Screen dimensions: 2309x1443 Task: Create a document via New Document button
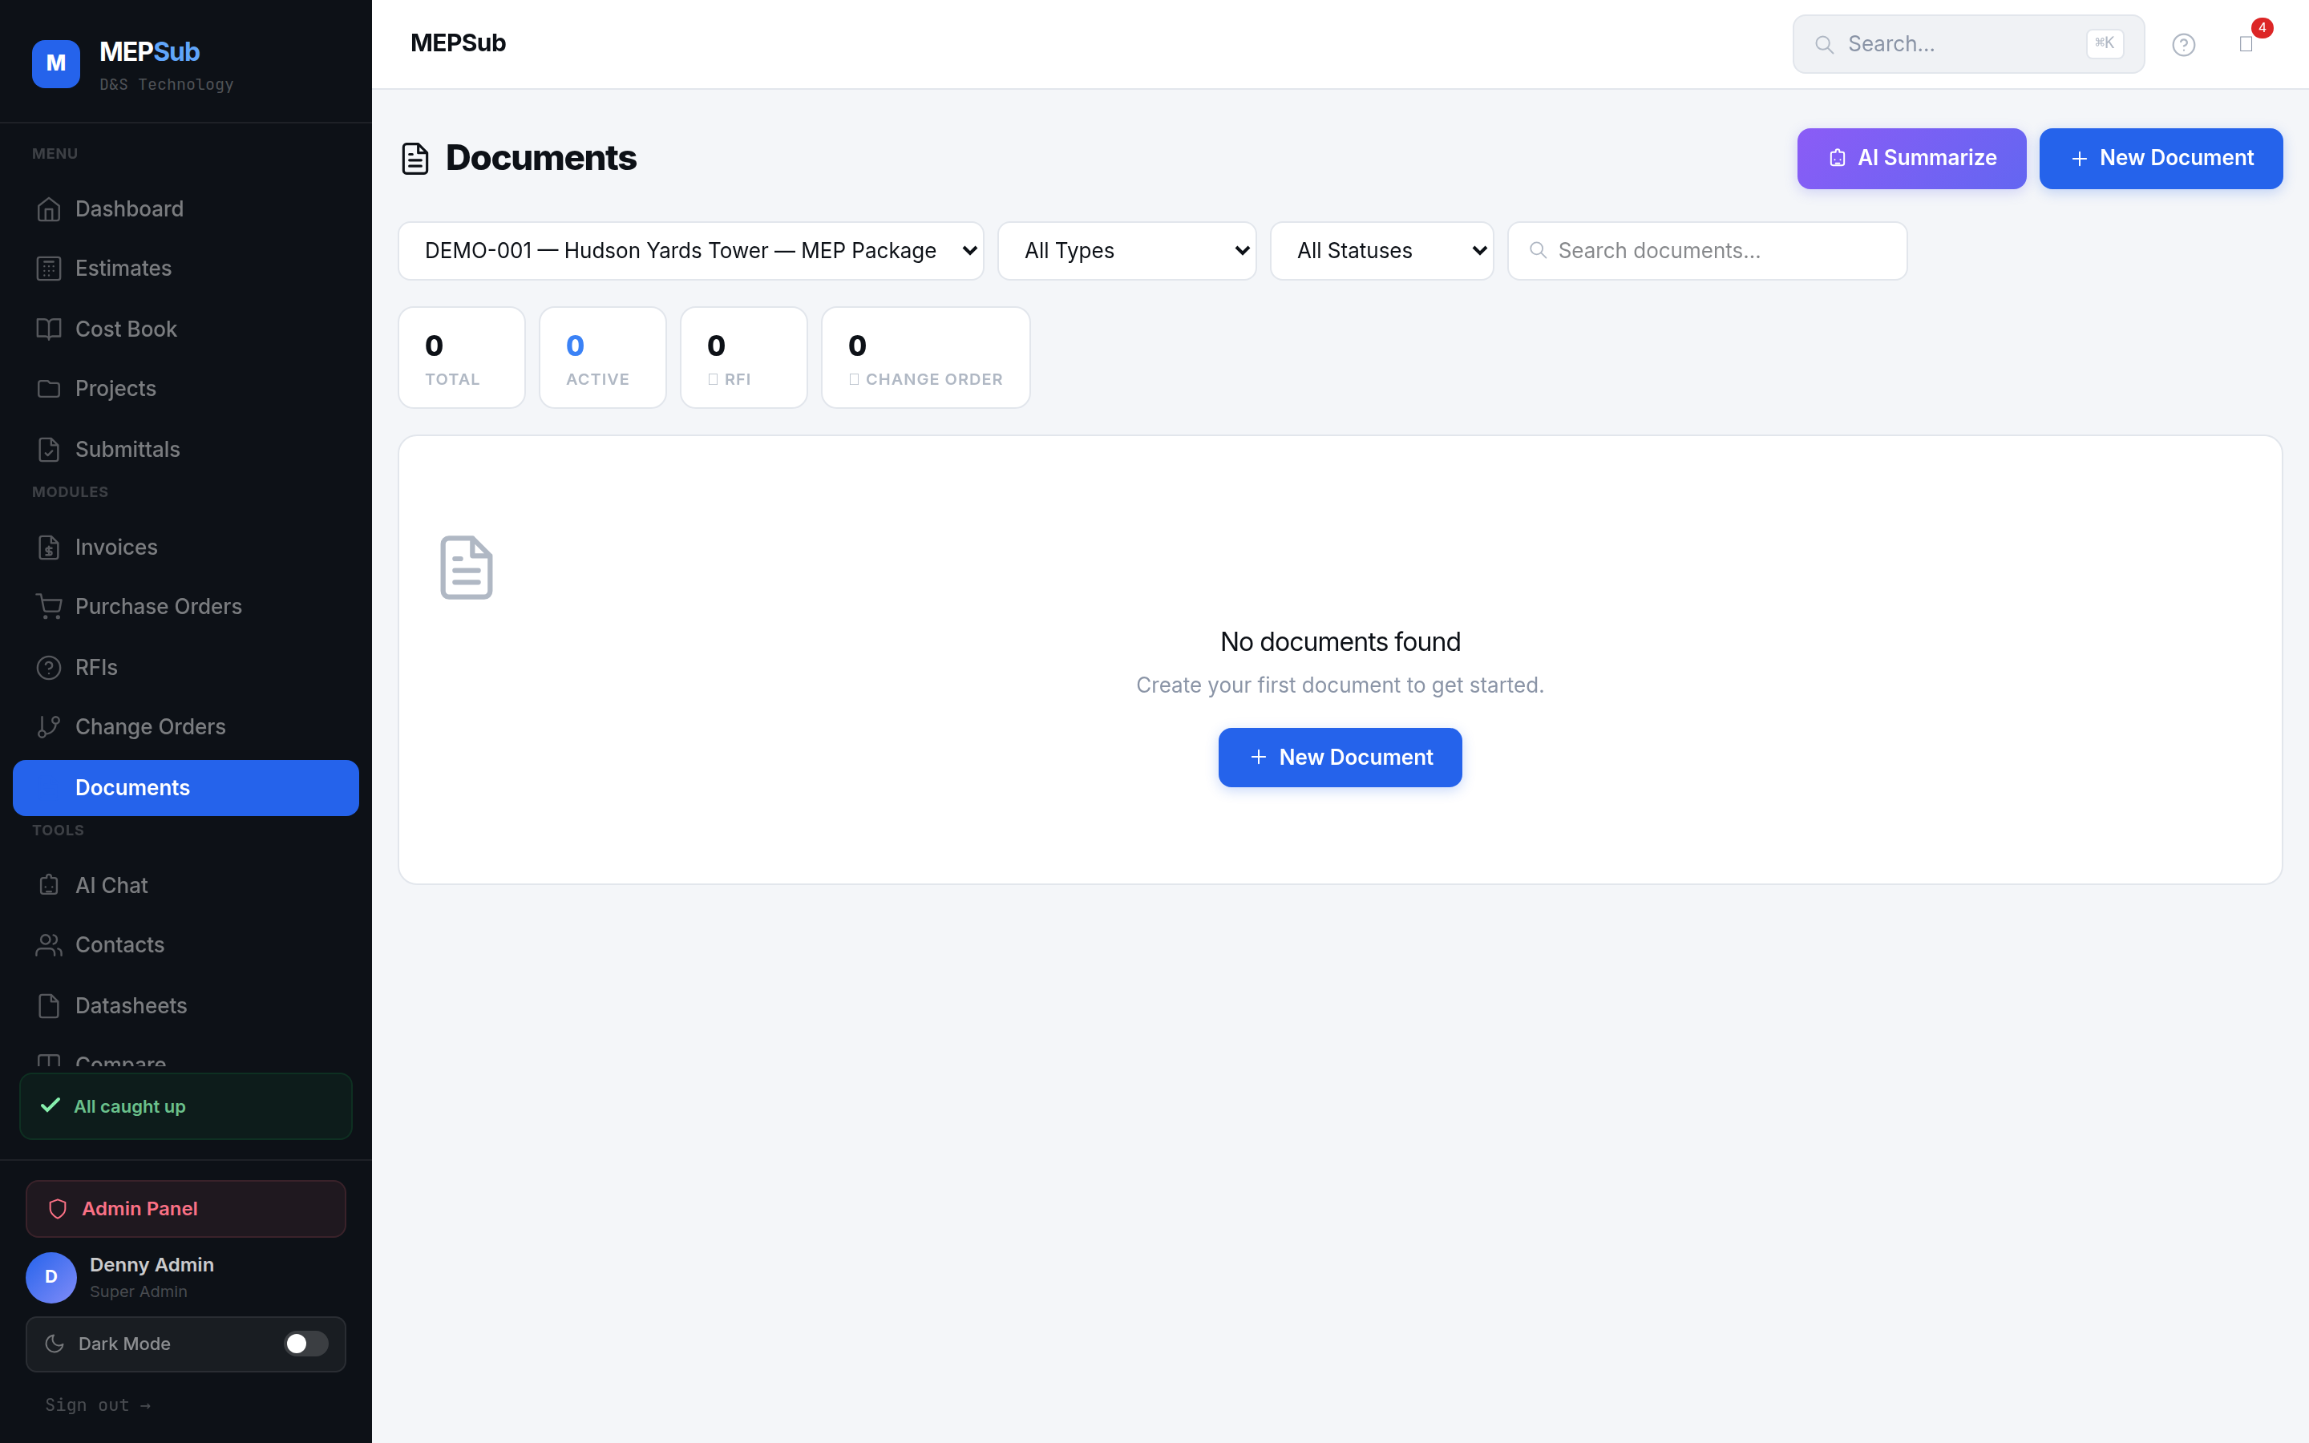tap(2160, 159)
